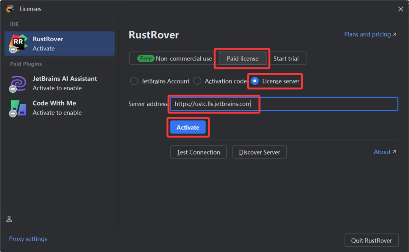409x252 pixels.
Task: Choose the License server radio option
Action: click(x=275, y=81)
